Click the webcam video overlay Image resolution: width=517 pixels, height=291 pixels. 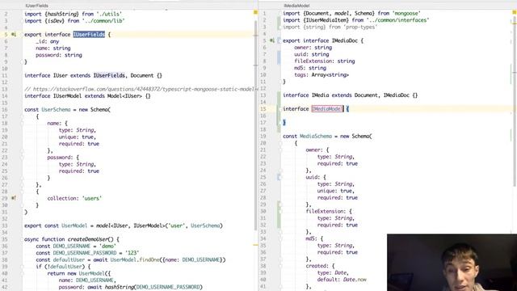point(452,262)
